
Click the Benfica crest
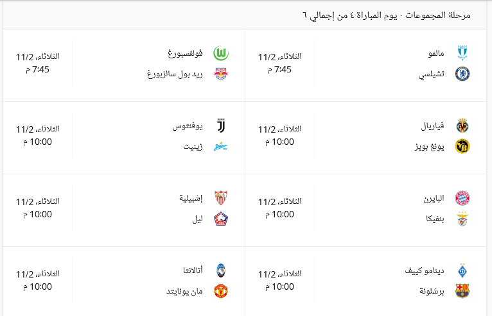(x=462, y=219)
